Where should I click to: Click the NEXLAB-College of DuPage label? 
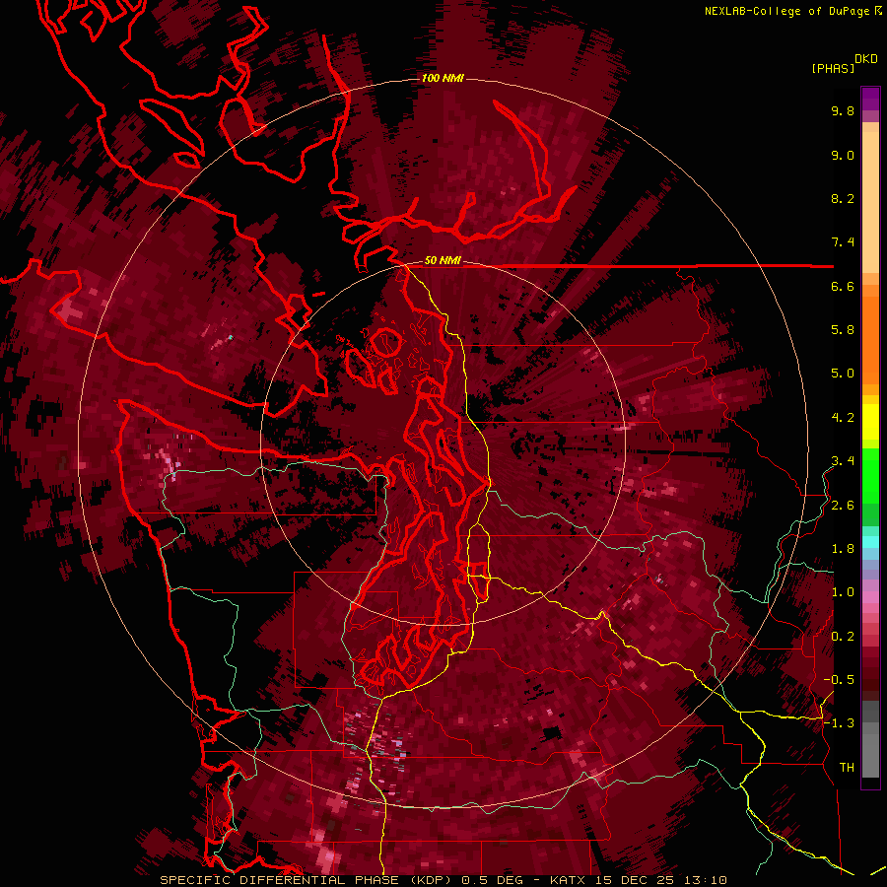click(x=787, y=11)
